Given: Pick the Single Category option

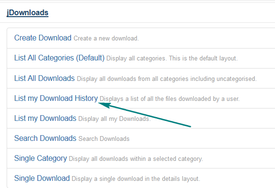Looking at the screenshot, I should (40, 158).
